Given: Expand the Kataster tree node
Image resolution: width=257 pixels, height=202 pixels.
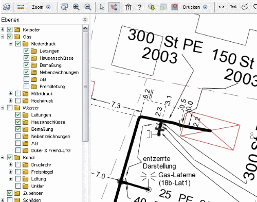Looking at the screenshot, I should coord(3,29).
